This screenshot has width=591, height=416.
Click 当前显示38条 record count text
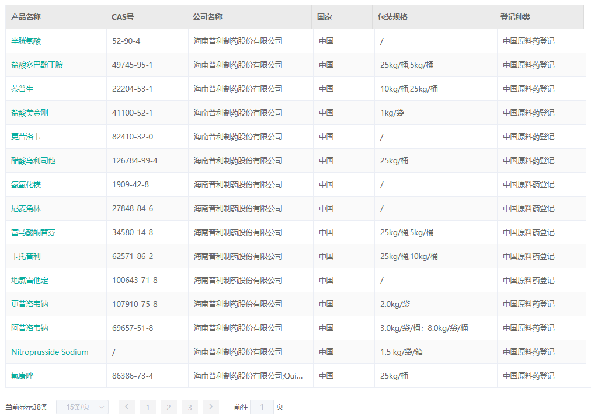[x=26, y=407]
